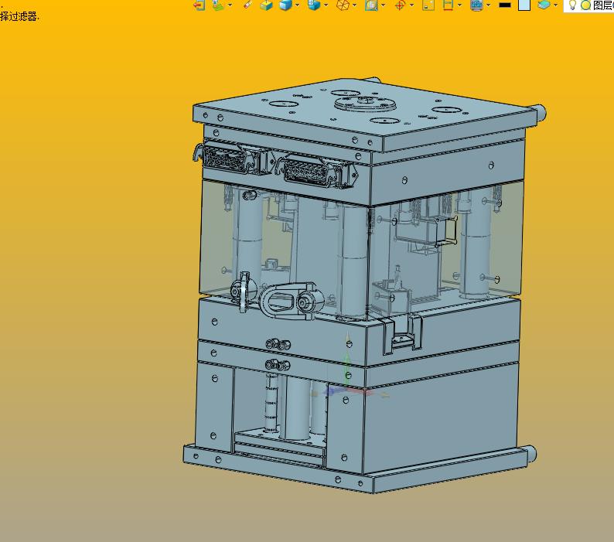This screenshot has width=614, height=542.
Task: Click the blue cube with sheet icon
Action: coord(314,5)
